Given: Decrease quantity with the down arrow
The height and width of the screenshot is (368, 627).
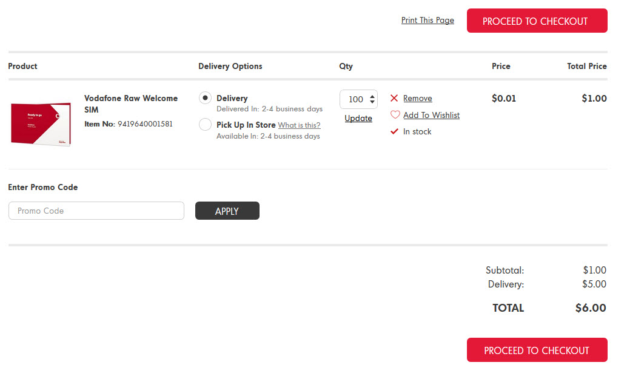Looking at the screenshot, I should [372, 102].
